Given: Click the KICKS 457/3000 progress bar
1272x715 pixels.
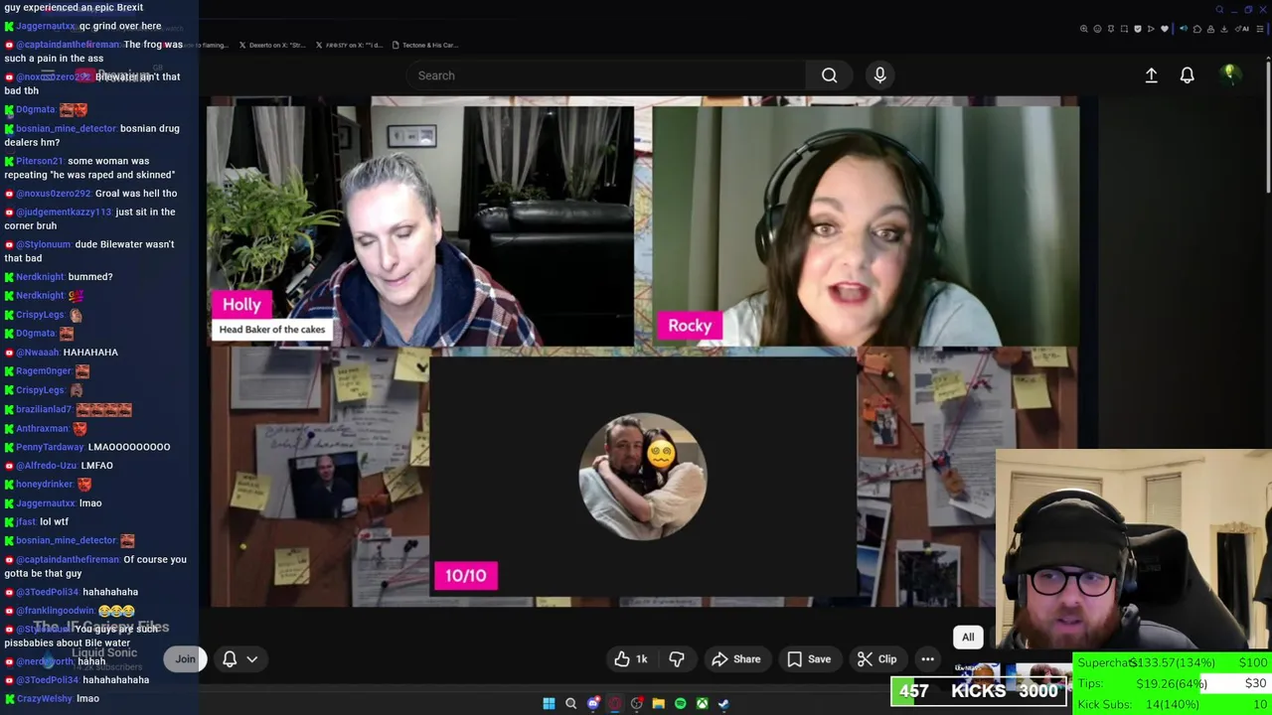Looking at the screenshot, I should [x=979, y=691].
